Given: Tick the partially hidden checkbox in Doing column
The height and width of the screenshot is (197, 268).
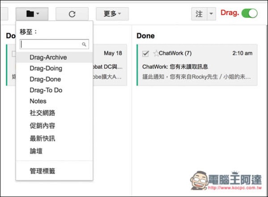Looking at the screenshot, I should pyautogui.click(x=14, y=54).
